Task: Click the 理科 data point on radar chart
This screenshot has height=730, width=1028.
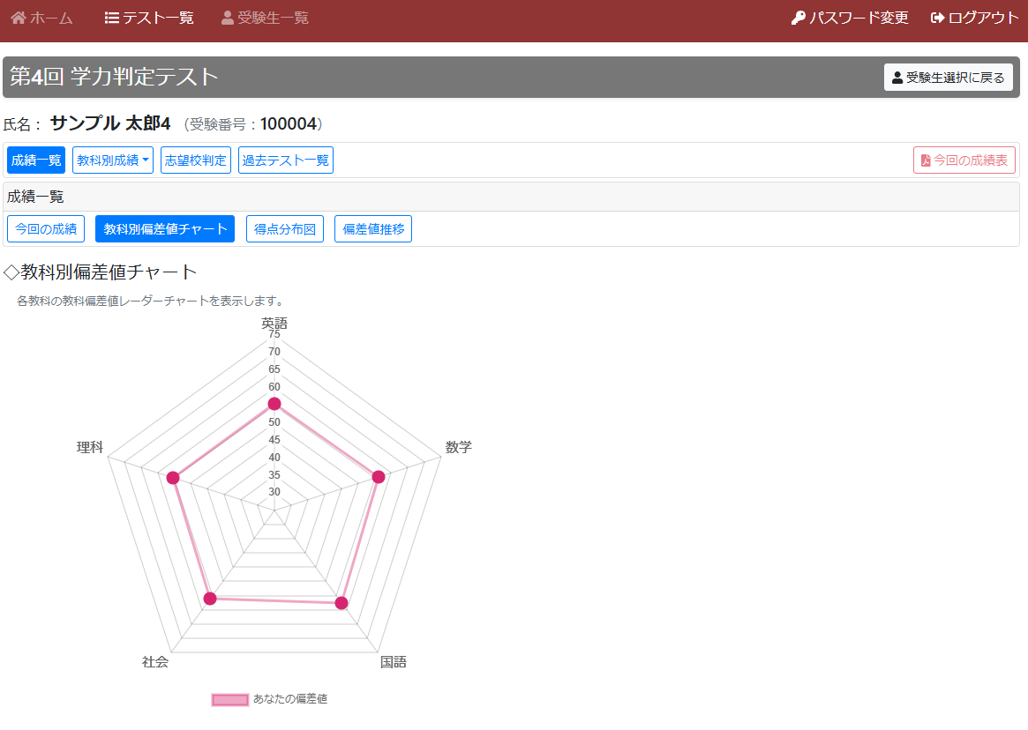Action: (173, 478)
